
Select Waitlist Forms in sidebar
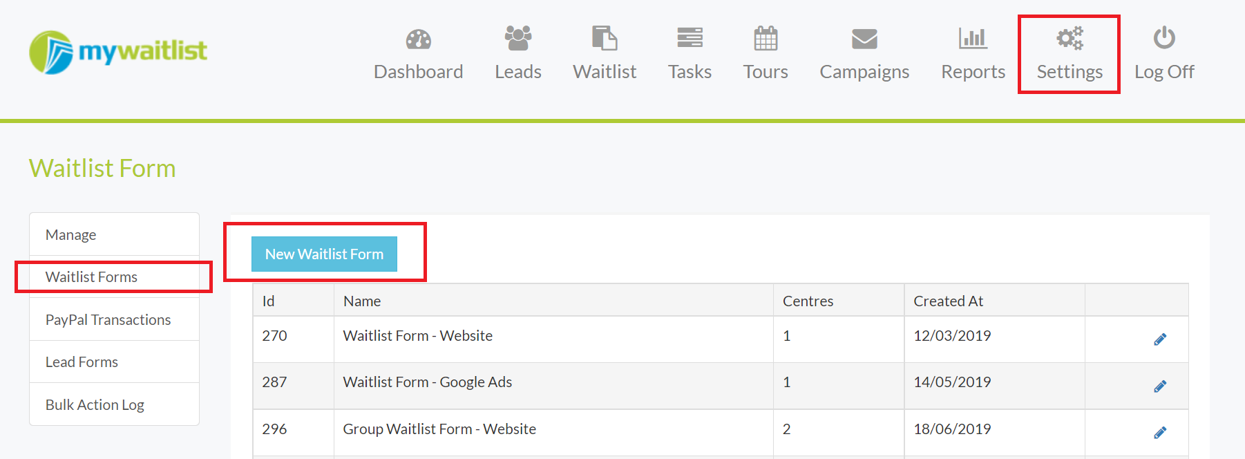[x=114, y=277]
